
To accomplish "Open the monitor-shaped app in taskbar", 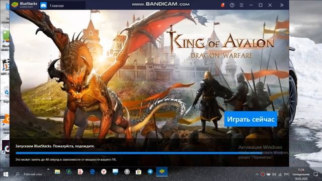I will [x=115, y=172].
